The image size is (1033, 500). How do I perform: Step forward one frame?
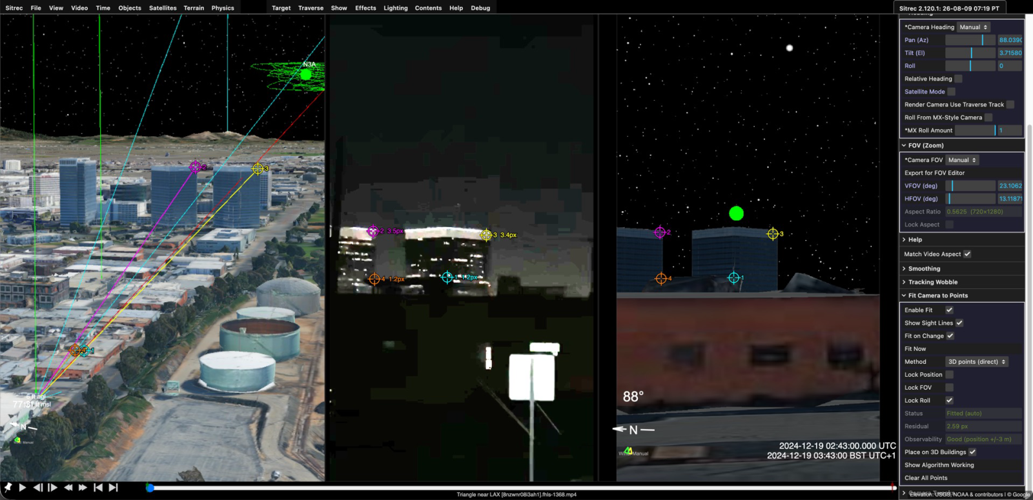point(53,488)
